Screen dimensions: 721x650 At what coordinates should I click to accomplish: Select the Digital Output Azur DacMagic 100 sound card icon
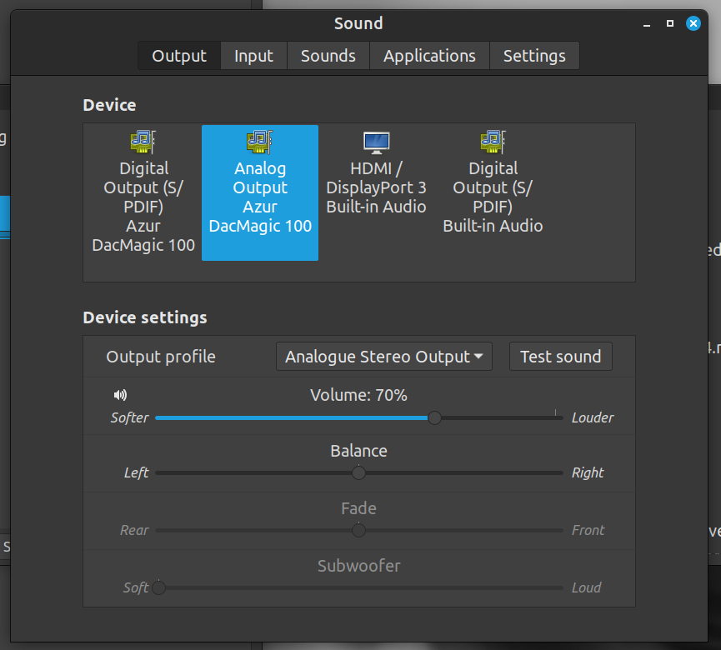pyautogui.click(x=143, y=142)
